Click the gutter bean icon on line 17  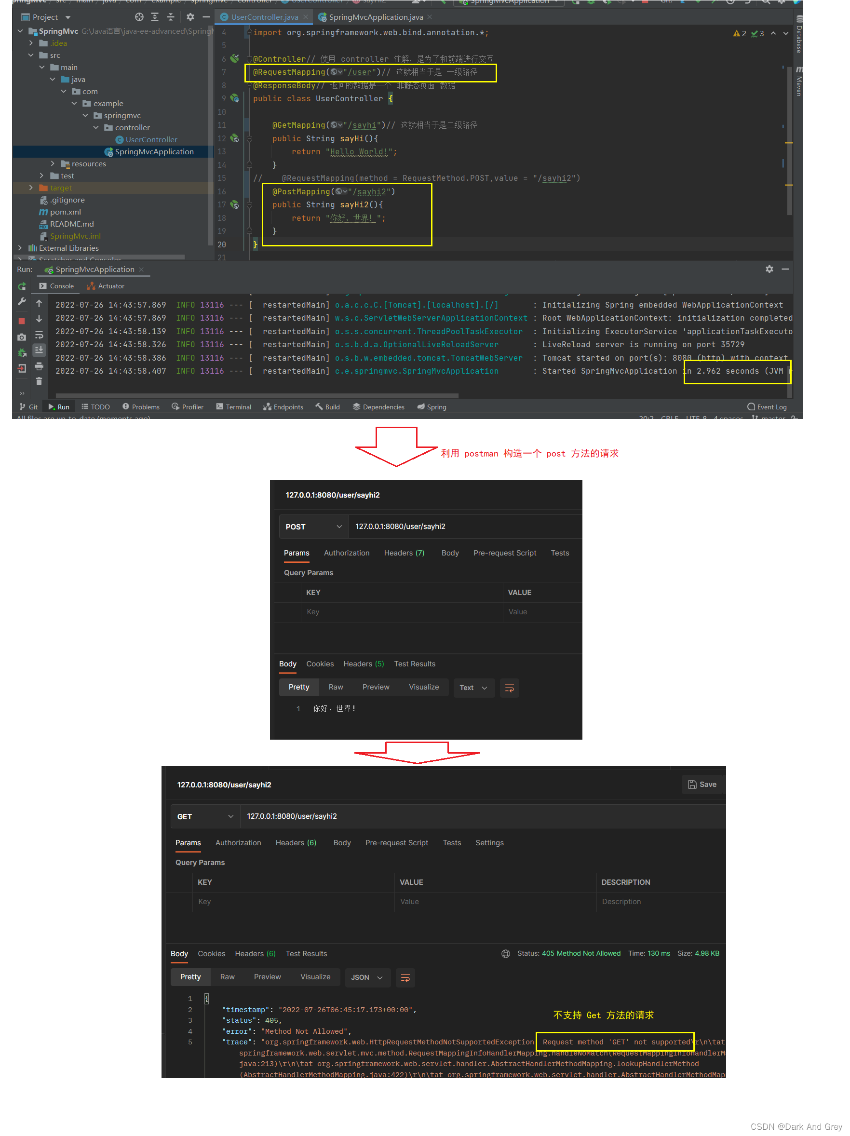(234, 204)
